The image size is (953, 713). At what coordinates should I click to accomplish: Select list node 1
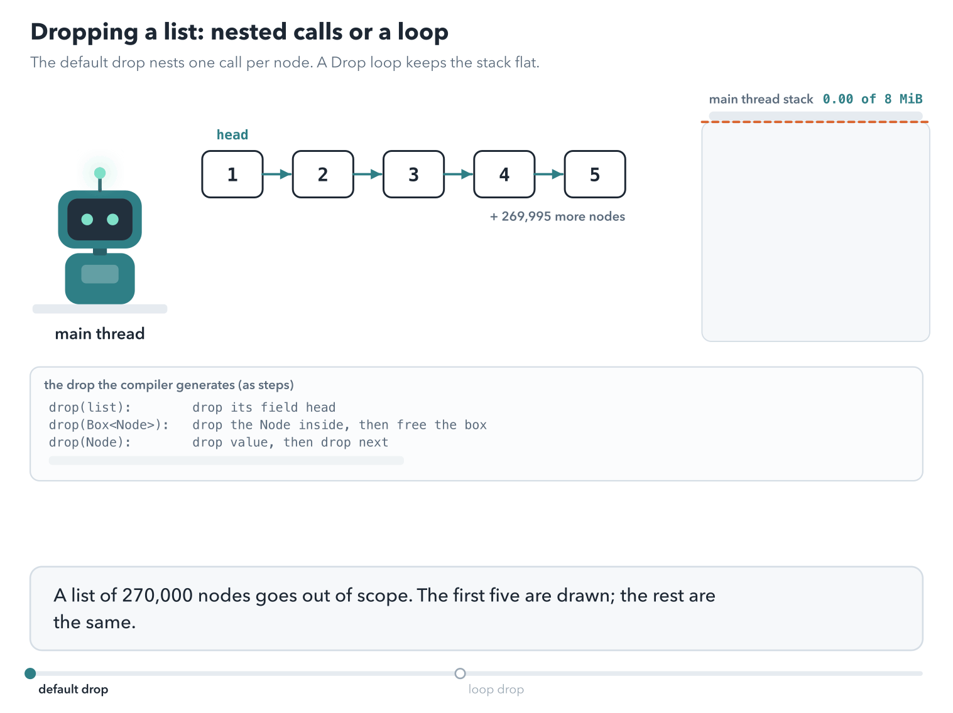click(x=232, y=174)
